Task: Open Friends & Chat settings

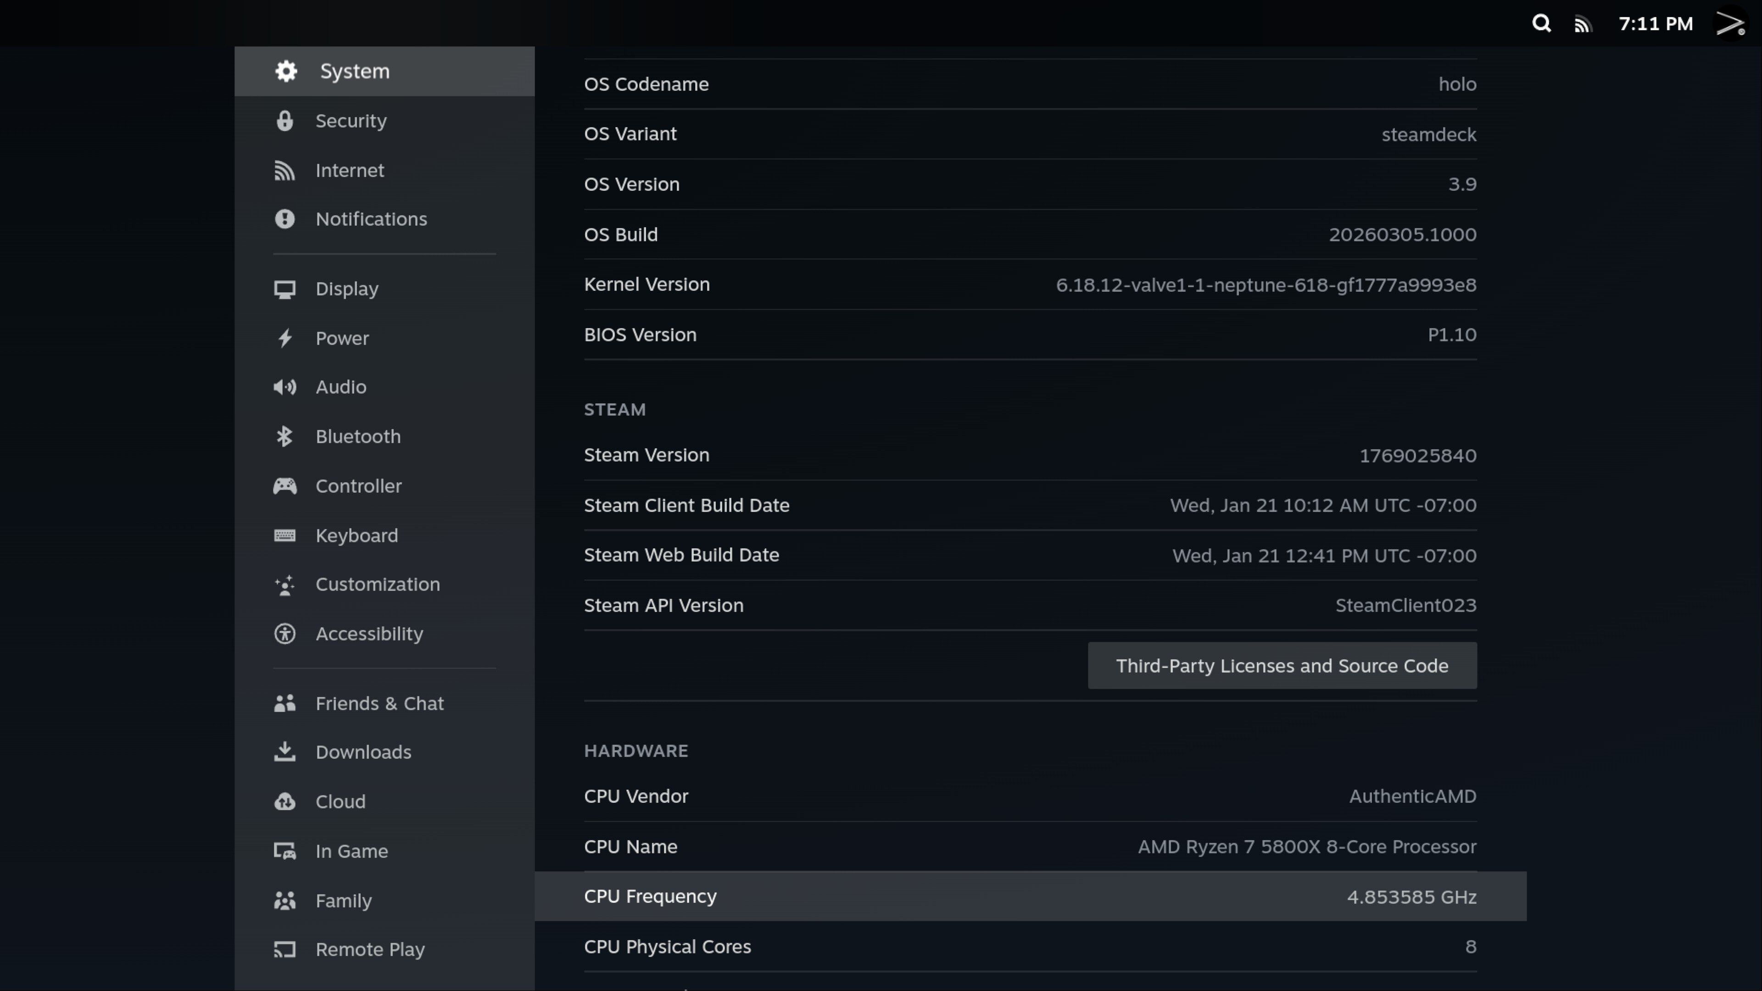Action: click(379, 703)
